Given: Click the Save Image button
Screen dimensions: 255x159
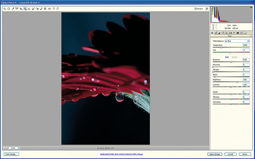Looking at the screenshot, I should tap(11, 154).
